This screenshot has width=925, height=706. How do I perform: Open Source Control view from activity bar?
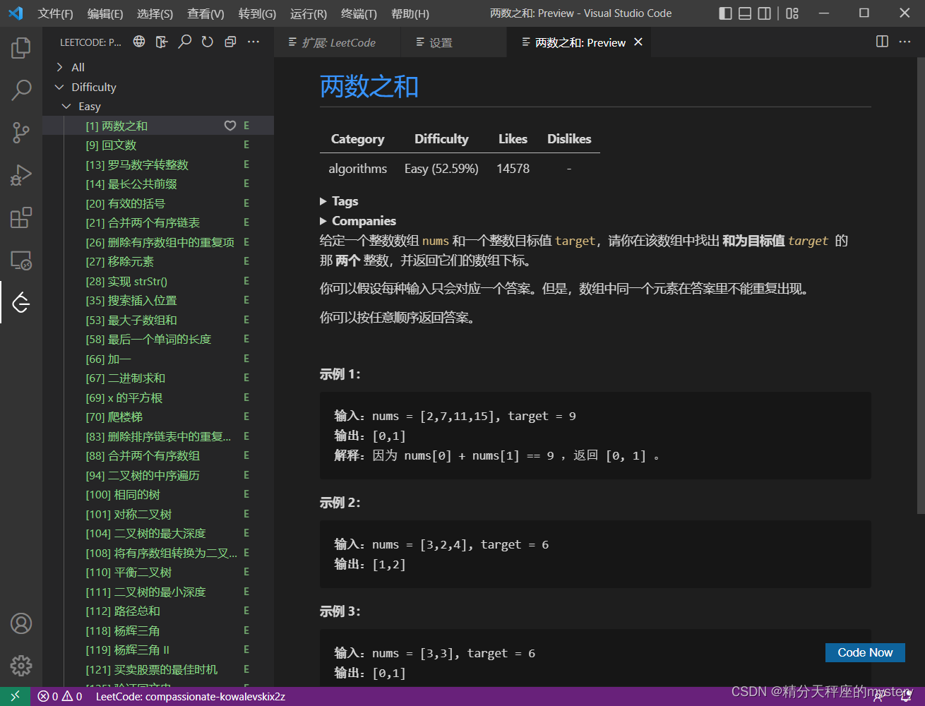pyautogui.click(x=20, y=133)
